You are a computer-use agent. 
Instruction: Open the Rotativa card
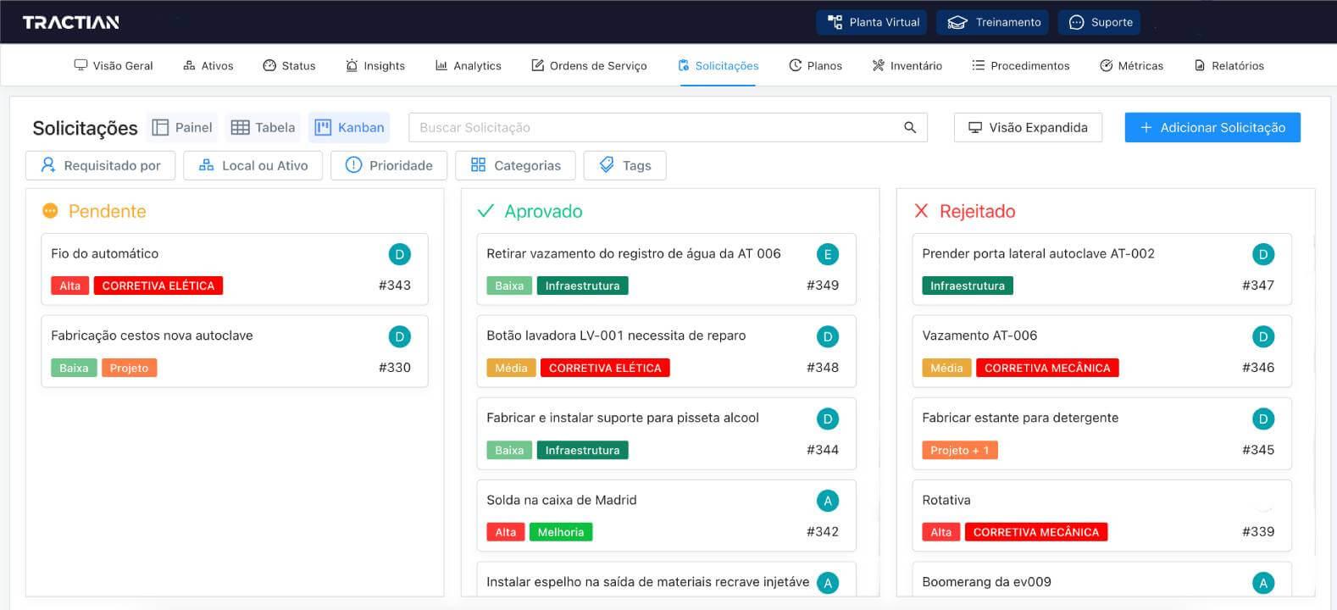point(1101,516)
